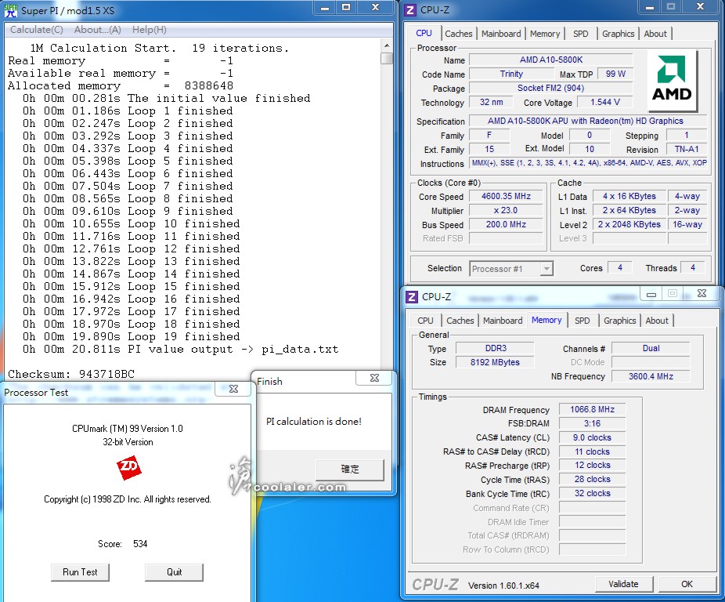Screen dimensions: 725x602
Task: Click the Bus Speed 200.0 MHz value
Action: pos(506,225)
